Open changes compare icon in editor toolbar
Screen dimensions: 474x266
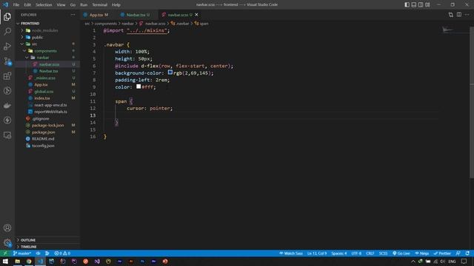coord(451,15)
